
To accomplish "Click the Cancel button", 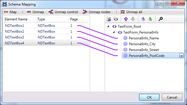I will point(172,97).
